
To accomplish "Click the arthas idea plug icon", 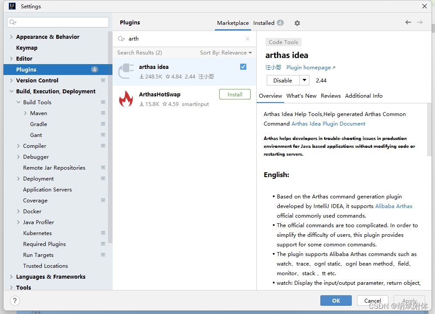I will click(126, 71).
